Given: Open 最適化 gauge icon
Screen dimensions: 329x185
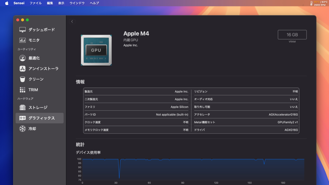Looking at the screenshot, I should click(x=23, y=58).
